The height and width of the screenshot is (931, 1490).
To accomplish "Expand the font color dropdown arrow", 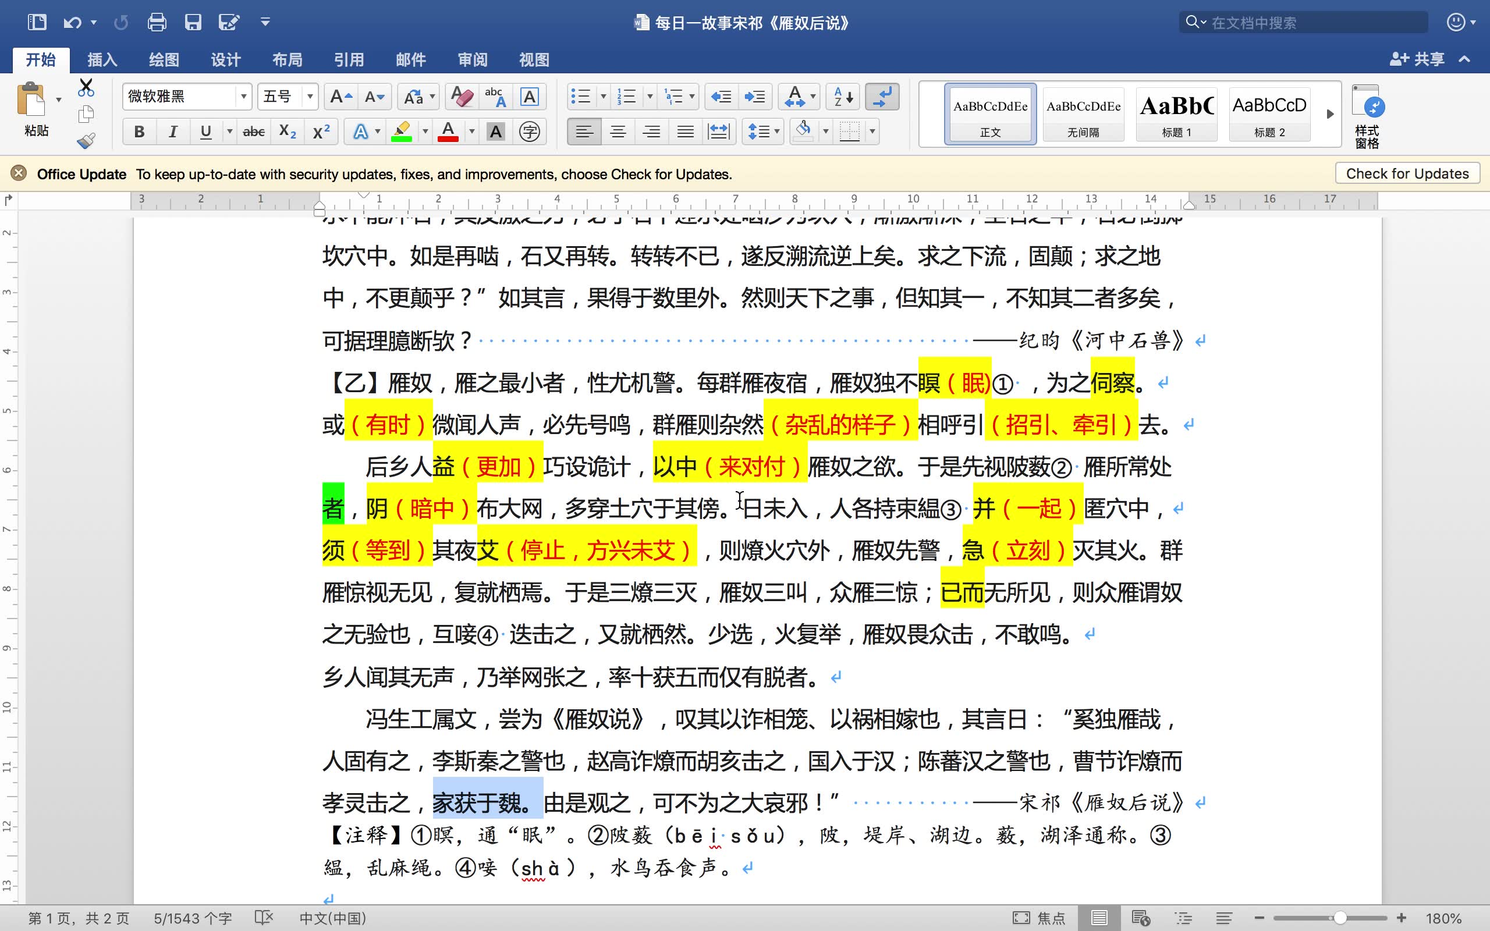I will (471, 131).
